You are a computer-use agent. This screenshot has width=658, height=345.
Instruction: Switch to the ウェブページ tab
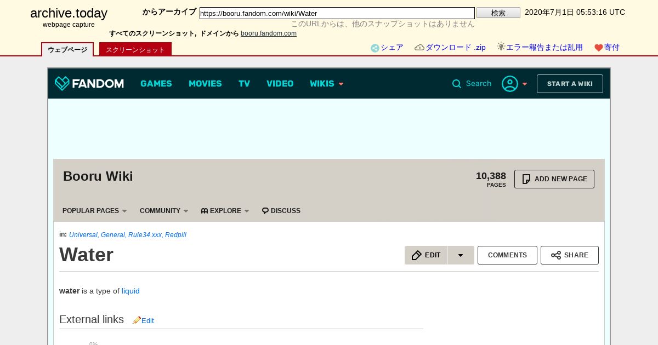67,49
